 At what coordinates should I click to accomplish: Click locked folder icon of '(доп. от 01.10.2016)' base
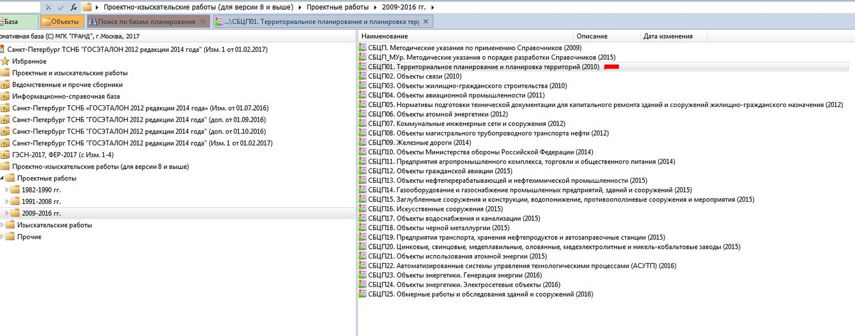click(x=5, y=132)
